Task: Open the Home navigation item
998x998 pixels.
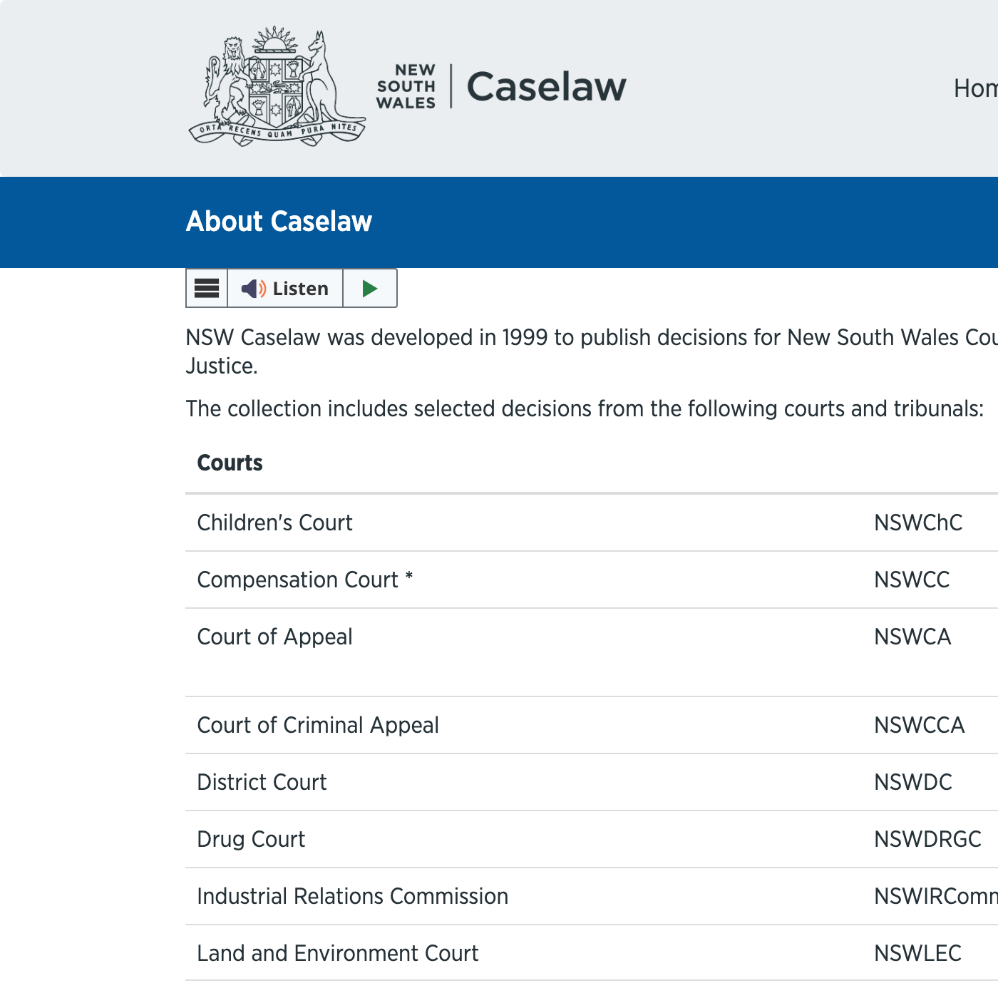Action: pyautogui.click(x=976, y=88)
